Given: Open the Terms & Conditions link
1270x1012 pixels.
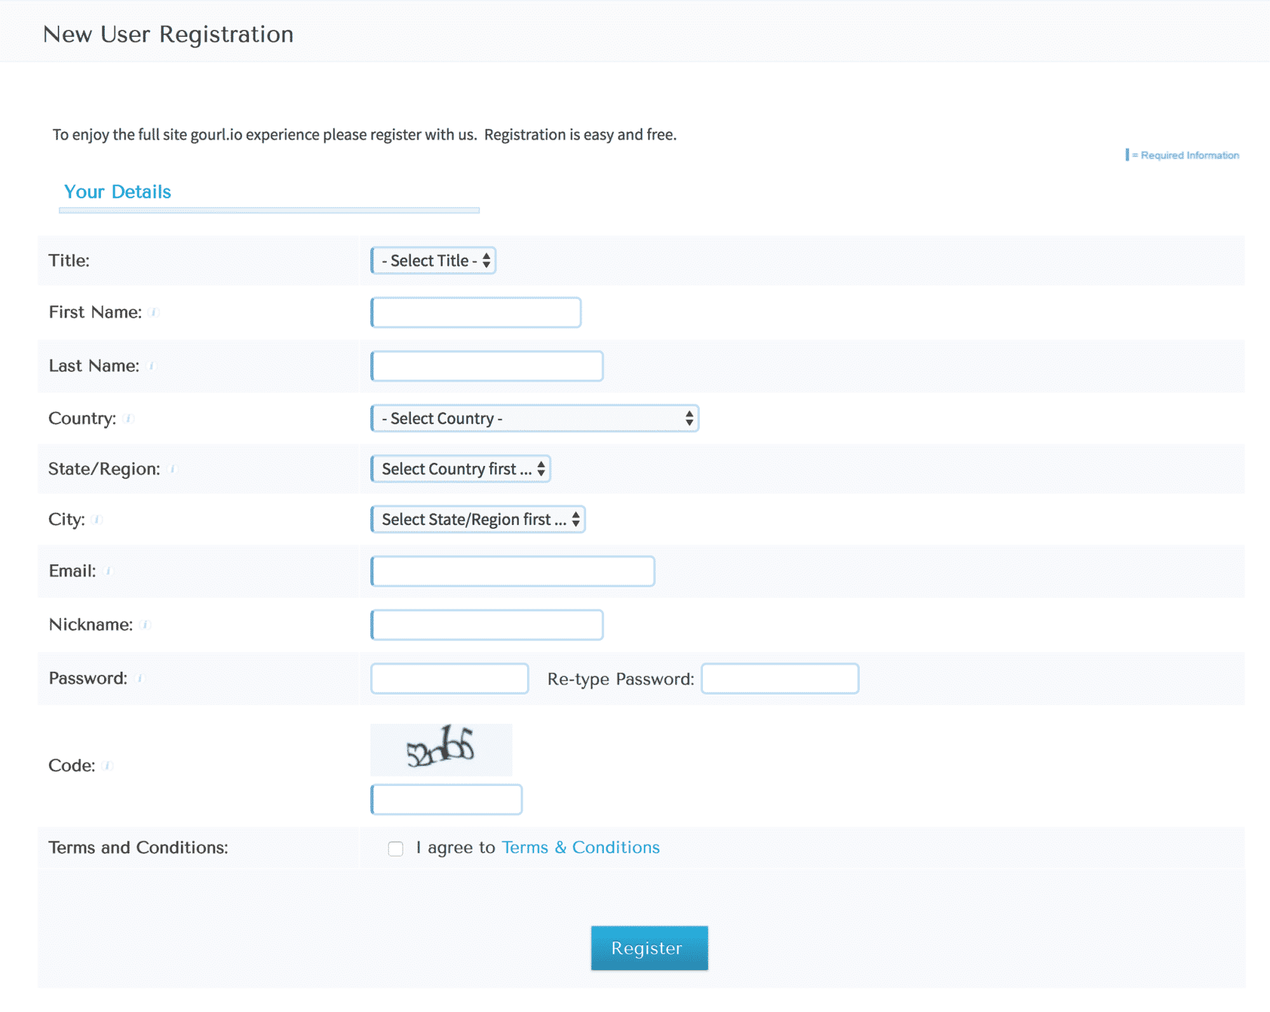Looking at the screenshot, I should point(580,847).
